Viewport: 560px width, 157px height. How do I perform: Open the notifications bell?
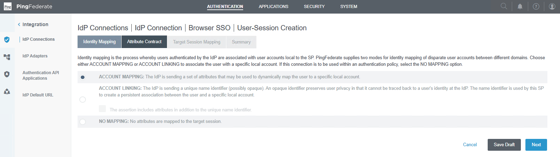[x=520, y=6]
